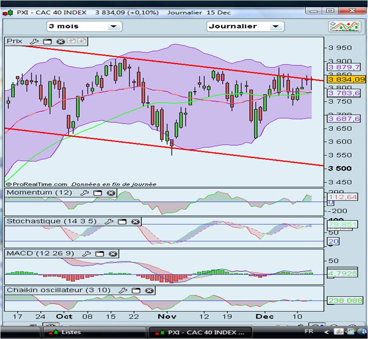
Task: Close the Chaikin oscillateur indicator
Action: coord(149,290)
